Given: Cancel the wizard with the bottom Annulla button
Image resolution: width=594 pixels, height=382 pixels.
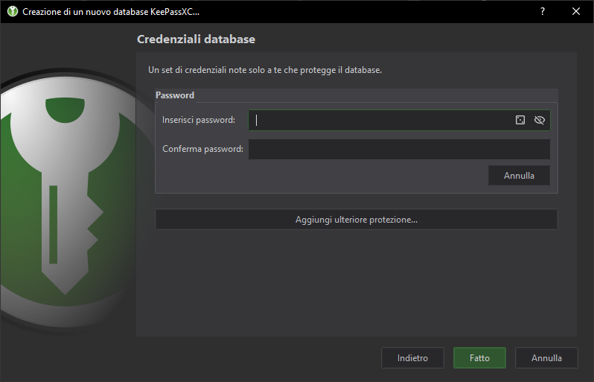Looking at the screenshot, I should [x=546, y=358].
